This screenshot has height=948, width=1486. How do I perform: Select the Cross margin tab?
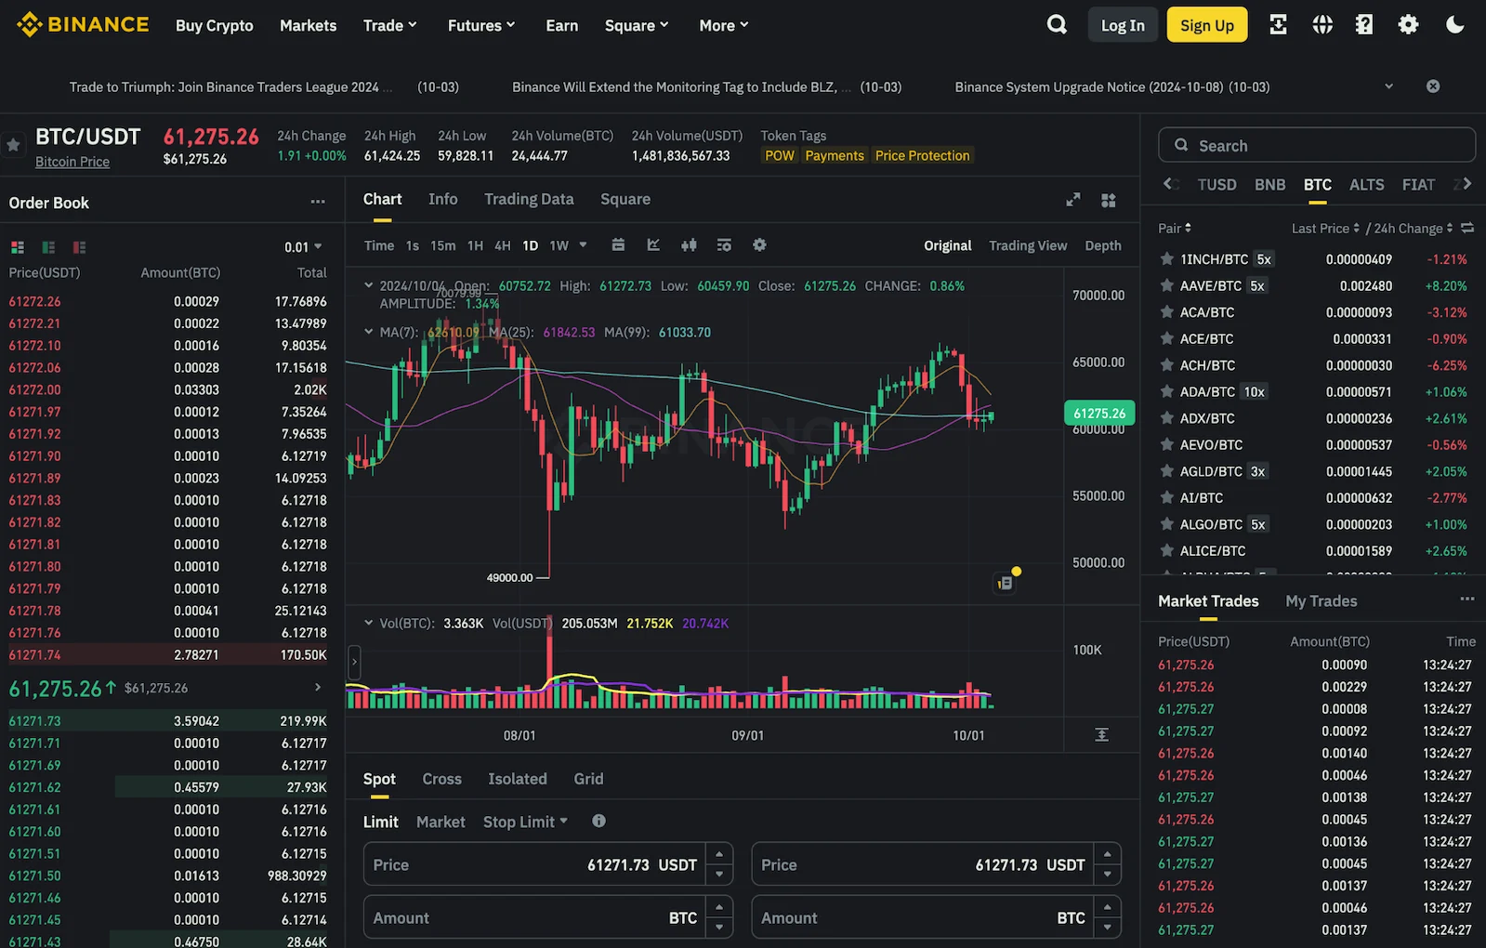pos(441,779)
